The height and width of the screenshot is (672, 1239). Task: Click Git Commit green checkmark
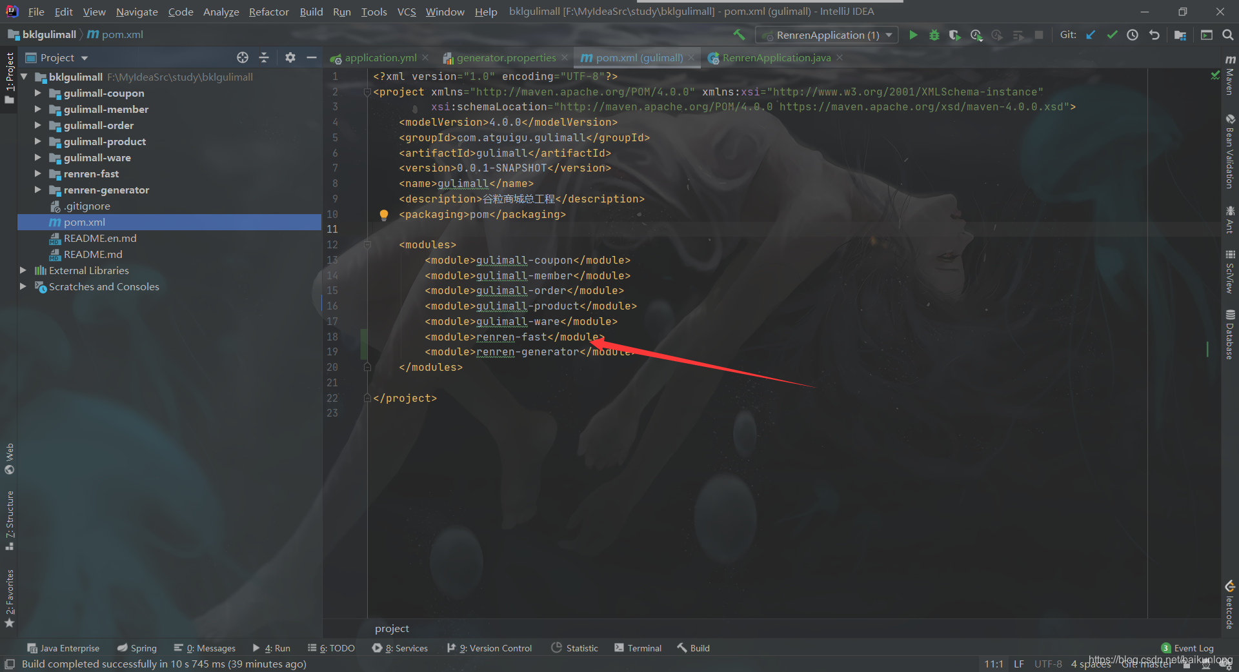1112,35
